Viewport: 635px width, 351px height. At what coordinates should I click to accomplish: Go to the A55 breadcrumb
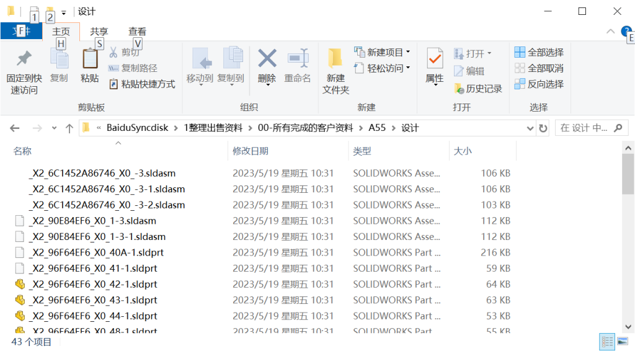[377, 128]
